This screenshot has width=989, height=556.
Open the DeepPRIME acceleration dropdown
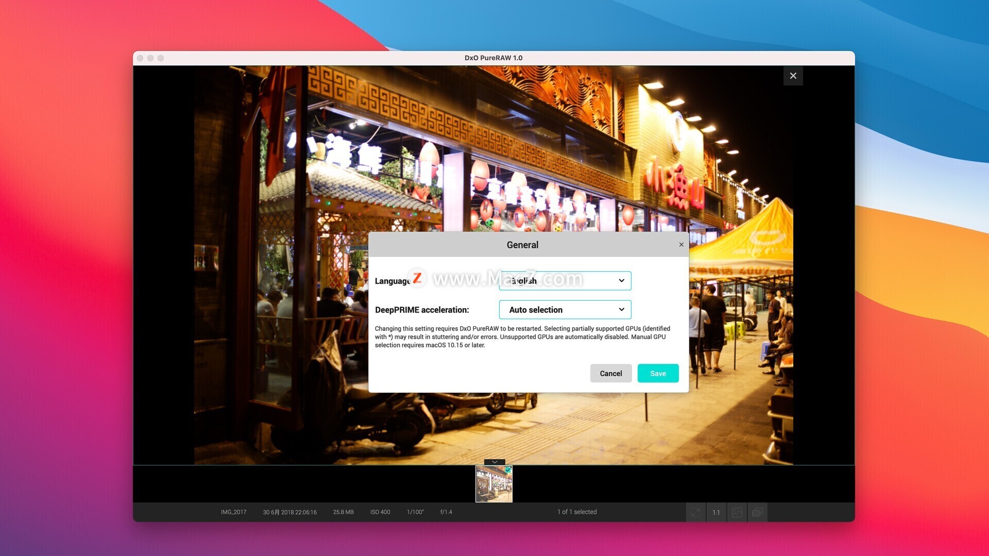point(565,309)
